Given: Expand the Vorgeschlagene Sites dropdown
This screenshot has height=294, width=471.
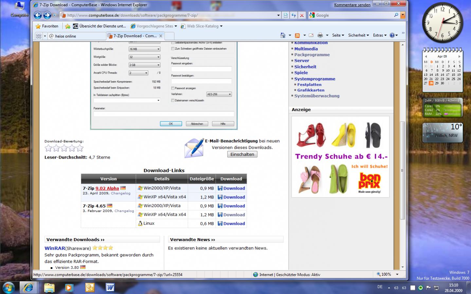Looking at the screenshot, I should (176, 26).
